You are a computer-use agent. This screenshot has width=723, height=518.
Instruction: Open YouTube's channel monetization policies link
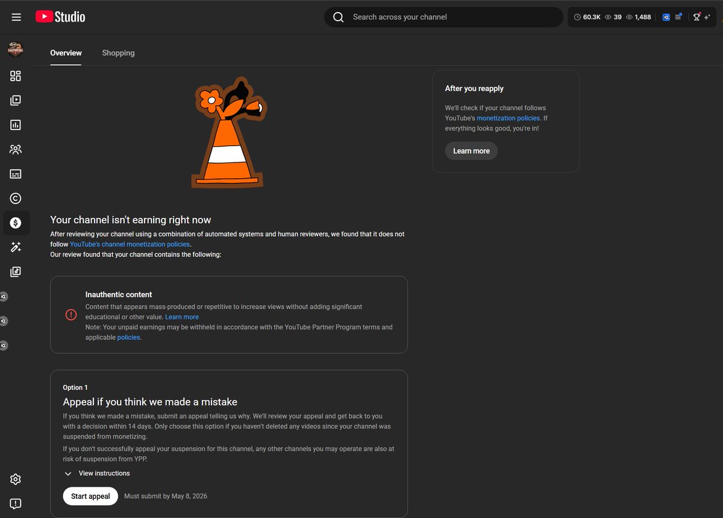[130, 244]
